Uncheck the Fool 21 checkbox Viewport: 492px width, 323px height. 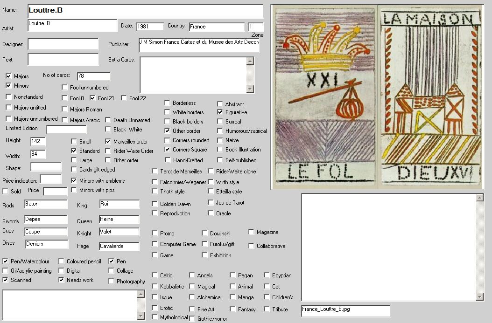click(x=93, y=98)
